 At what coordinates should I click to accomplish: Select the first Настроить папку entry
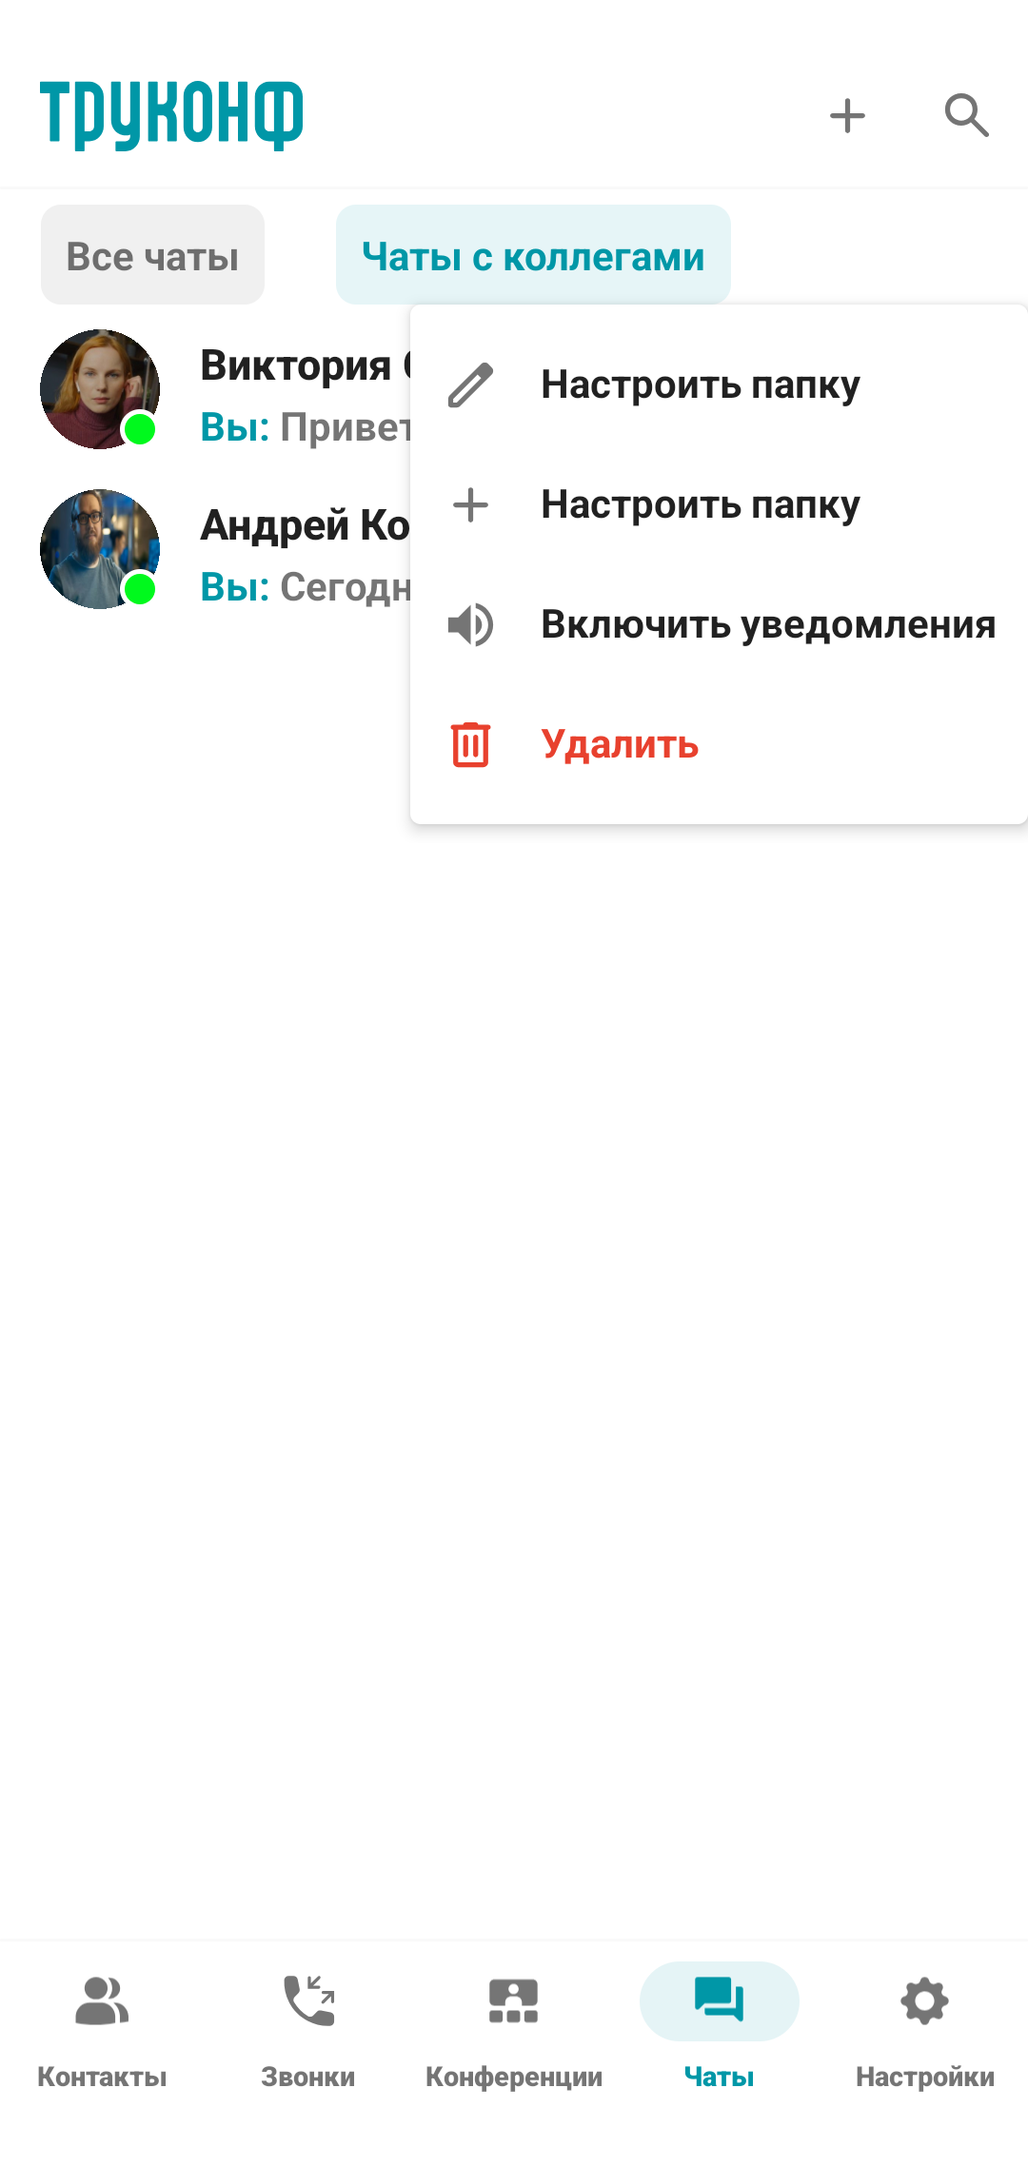pos(719,384)
